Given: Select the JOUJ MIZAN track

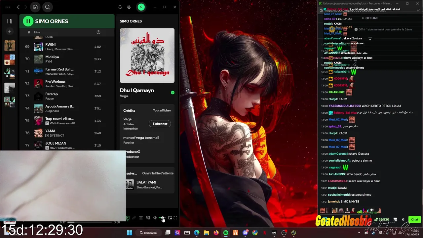Looking at the screenshot, I should (67, 145).
